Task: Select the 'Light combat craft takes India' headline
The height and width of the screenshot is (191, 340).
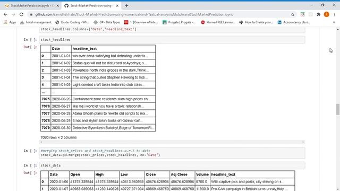Action: [113, 84]
